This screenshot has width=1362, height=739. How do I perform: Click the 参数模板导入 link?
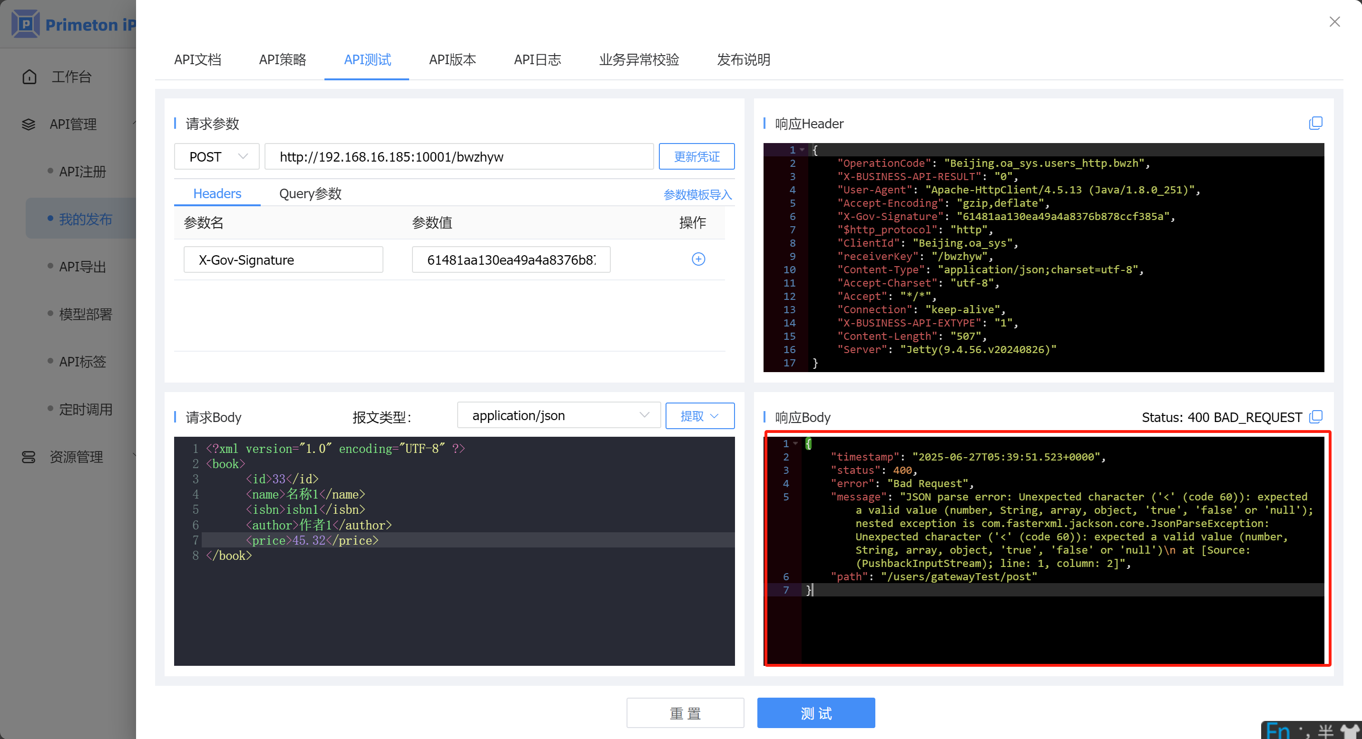(697, 194)
